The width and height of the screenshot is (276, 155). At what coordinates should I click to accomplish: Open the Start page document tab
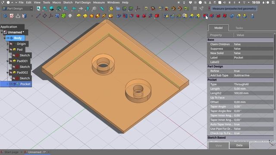11,152
